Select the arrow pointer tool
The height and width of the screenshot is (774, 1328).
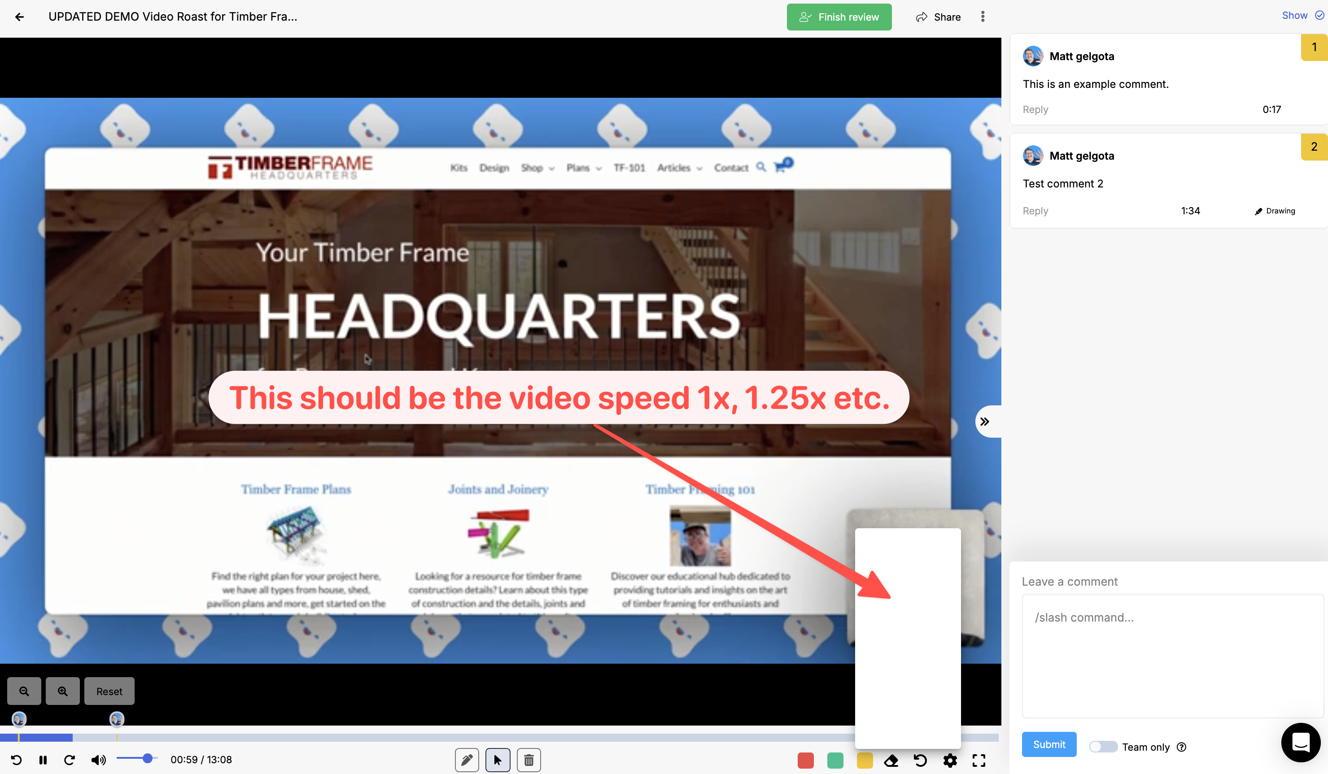498,760
